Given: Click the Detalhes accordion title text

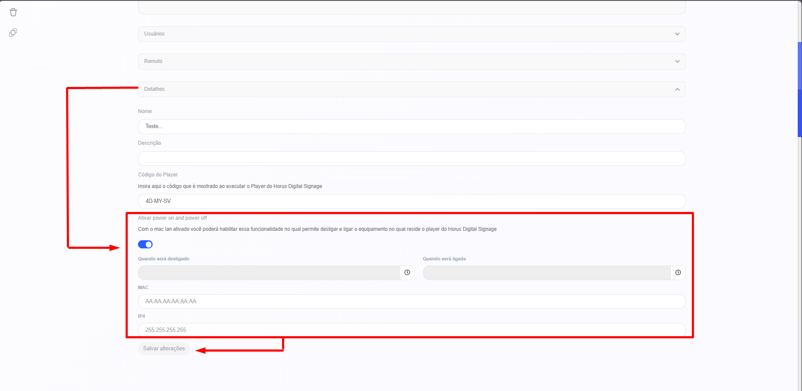Looking at the screenshot, I should point(154,89).
